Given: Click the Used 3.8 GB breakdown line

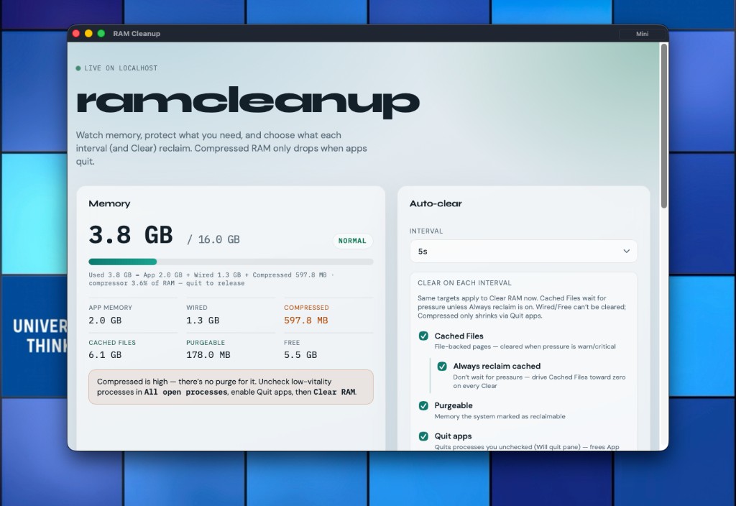Looking at the screenshot, I should tap(211, 279).
